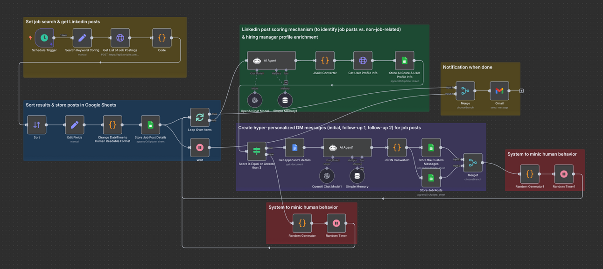Image resolution: width=603 pixels, height=269 pixels.
Task: Click the Gmail node icon
Action: pos(499,90)
